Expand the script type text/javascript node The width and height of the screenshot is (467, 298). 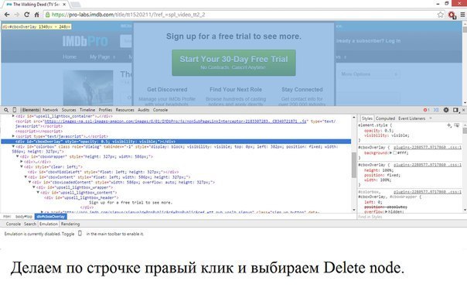tap(13, 136)
